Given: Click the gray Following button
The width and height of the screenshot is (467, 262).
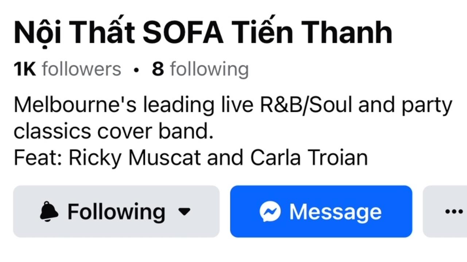Looking at the screenshot, I should 116,211.
